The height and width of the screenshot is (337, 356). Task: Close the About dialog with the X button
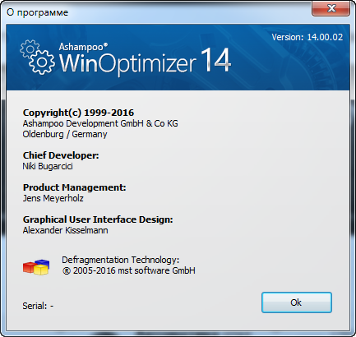click(331, 8)
